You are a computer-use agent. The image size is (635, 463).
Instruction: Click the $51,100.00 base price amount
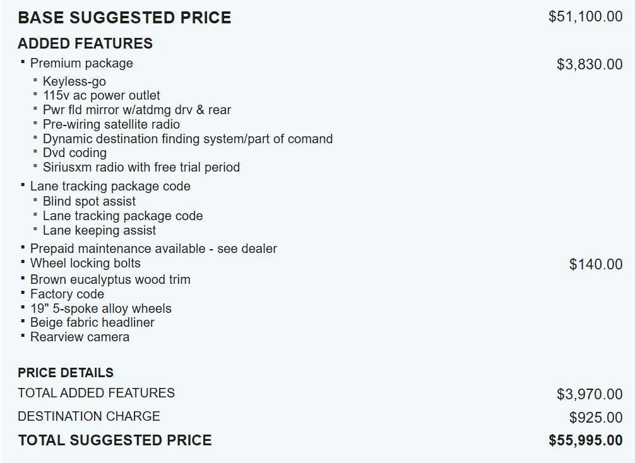585,16
